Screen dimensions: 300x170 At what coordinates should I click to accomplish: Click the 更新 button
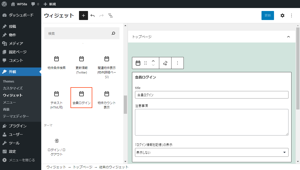coord(267,15)
